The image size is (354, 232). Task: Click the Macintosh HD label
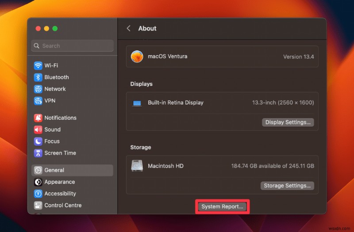click(165, 166)
